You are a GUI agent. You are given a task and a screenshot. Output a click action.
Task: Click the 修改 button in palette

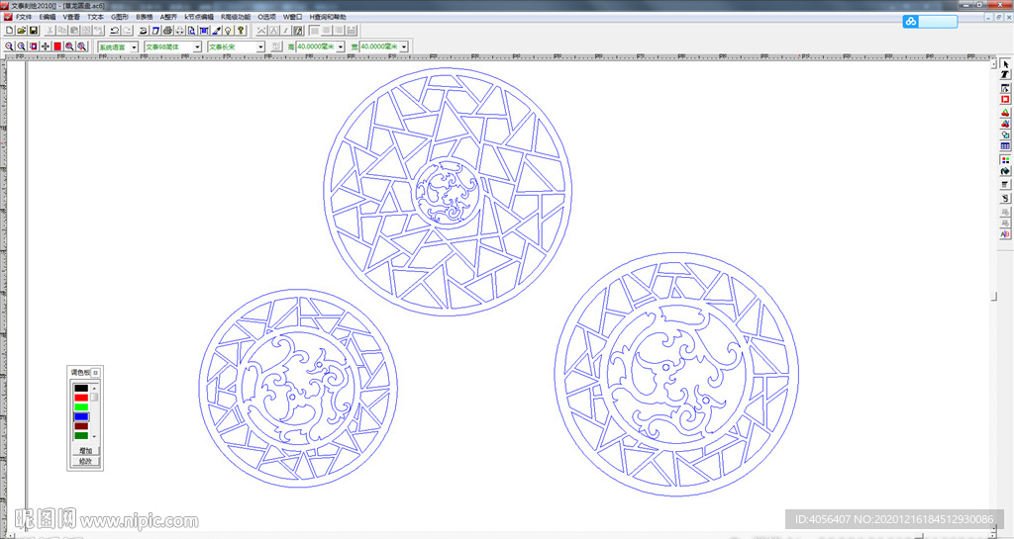85,461
